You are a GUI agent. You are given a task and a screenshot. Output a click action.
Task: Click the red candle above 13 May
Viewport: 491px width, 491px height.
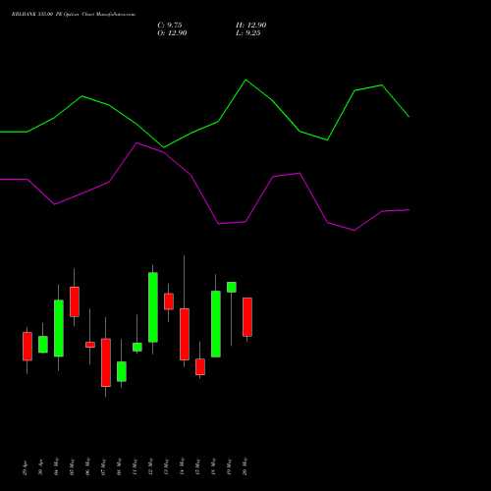pyautogui.click(x=169, y=301)
